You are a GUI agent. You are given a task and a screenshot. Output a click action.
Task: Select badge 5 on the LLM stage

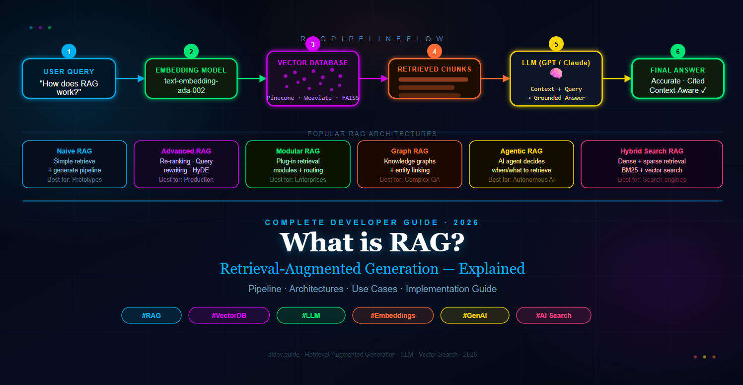coord(556,44)
